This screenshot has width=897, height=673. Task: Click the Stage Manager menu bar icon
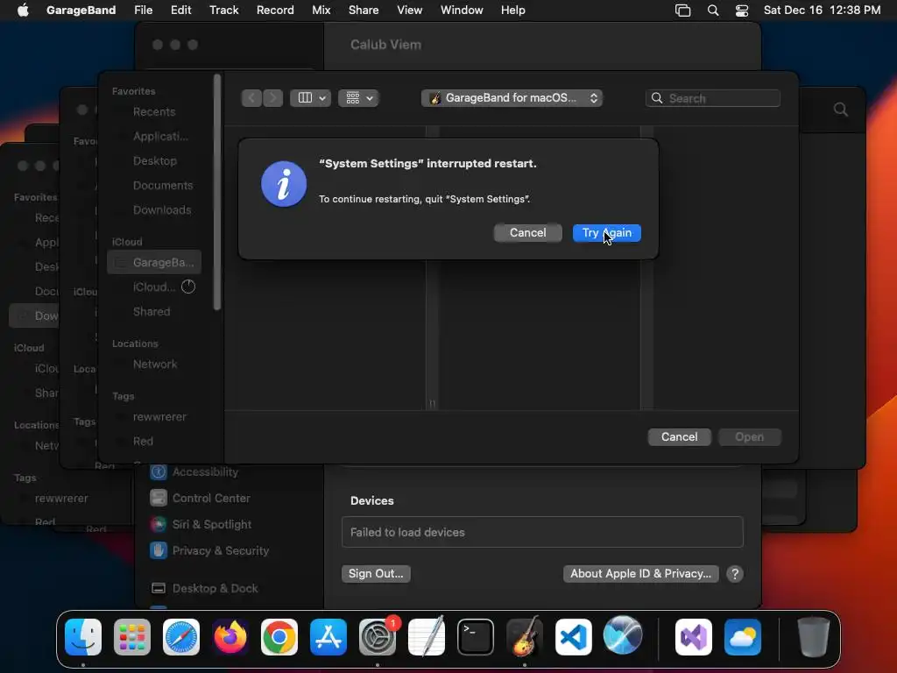[683, 11]
